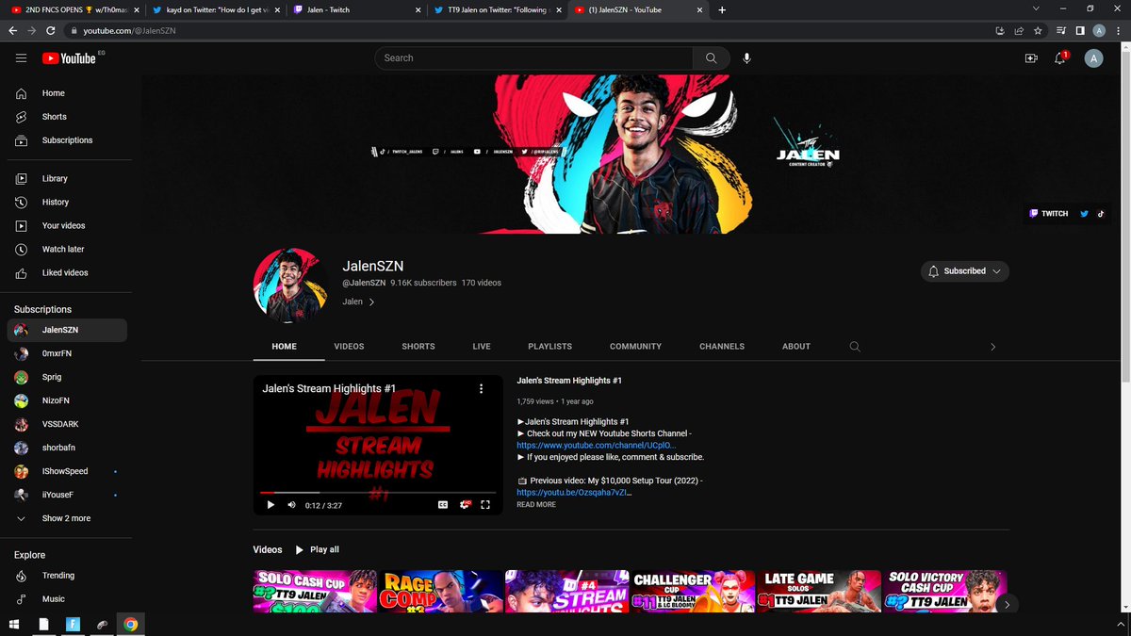Click the player settings gear
The height and width of the screenshot is (636, 1131).
pos(465,505)
